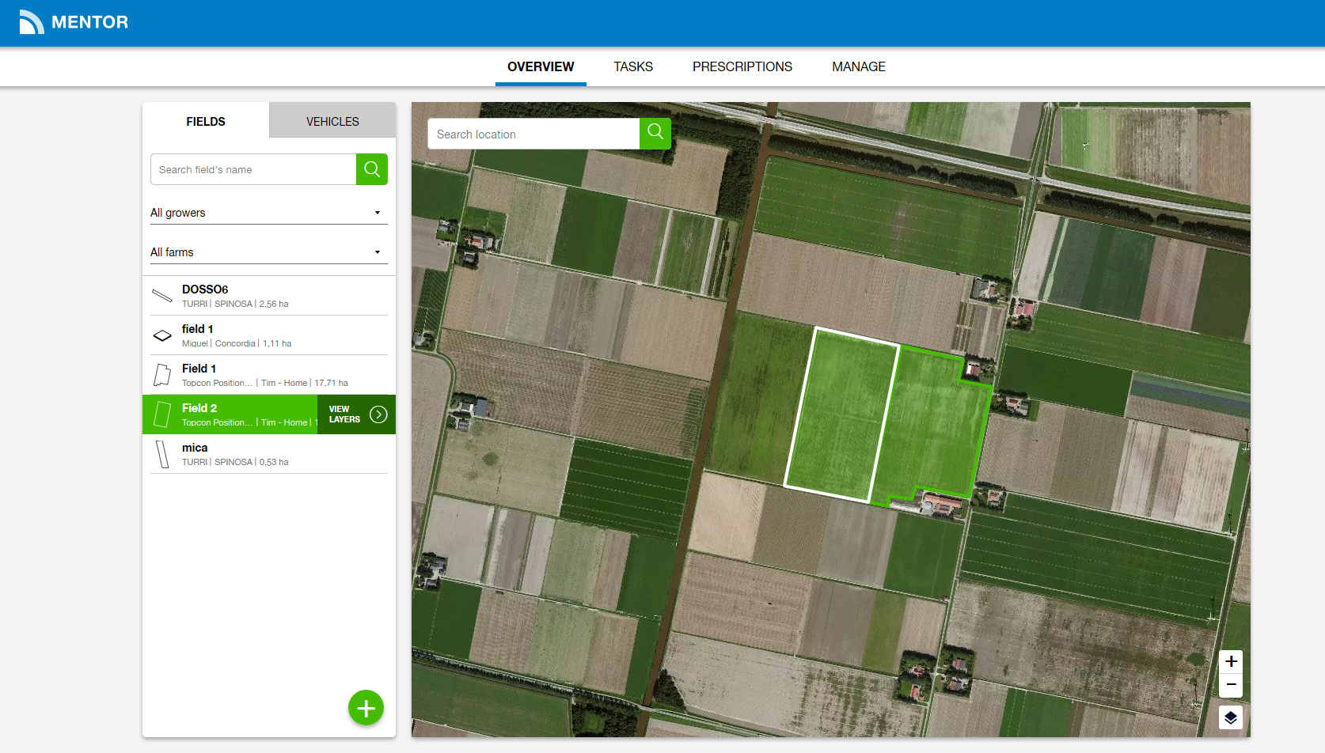
Task: Click the Mentor logo icon
Action: pos(31,22)
